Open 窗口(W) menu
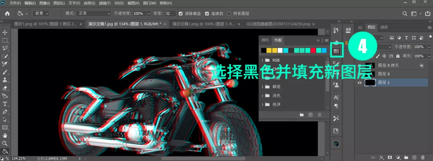433x161 pixels. 150,3
